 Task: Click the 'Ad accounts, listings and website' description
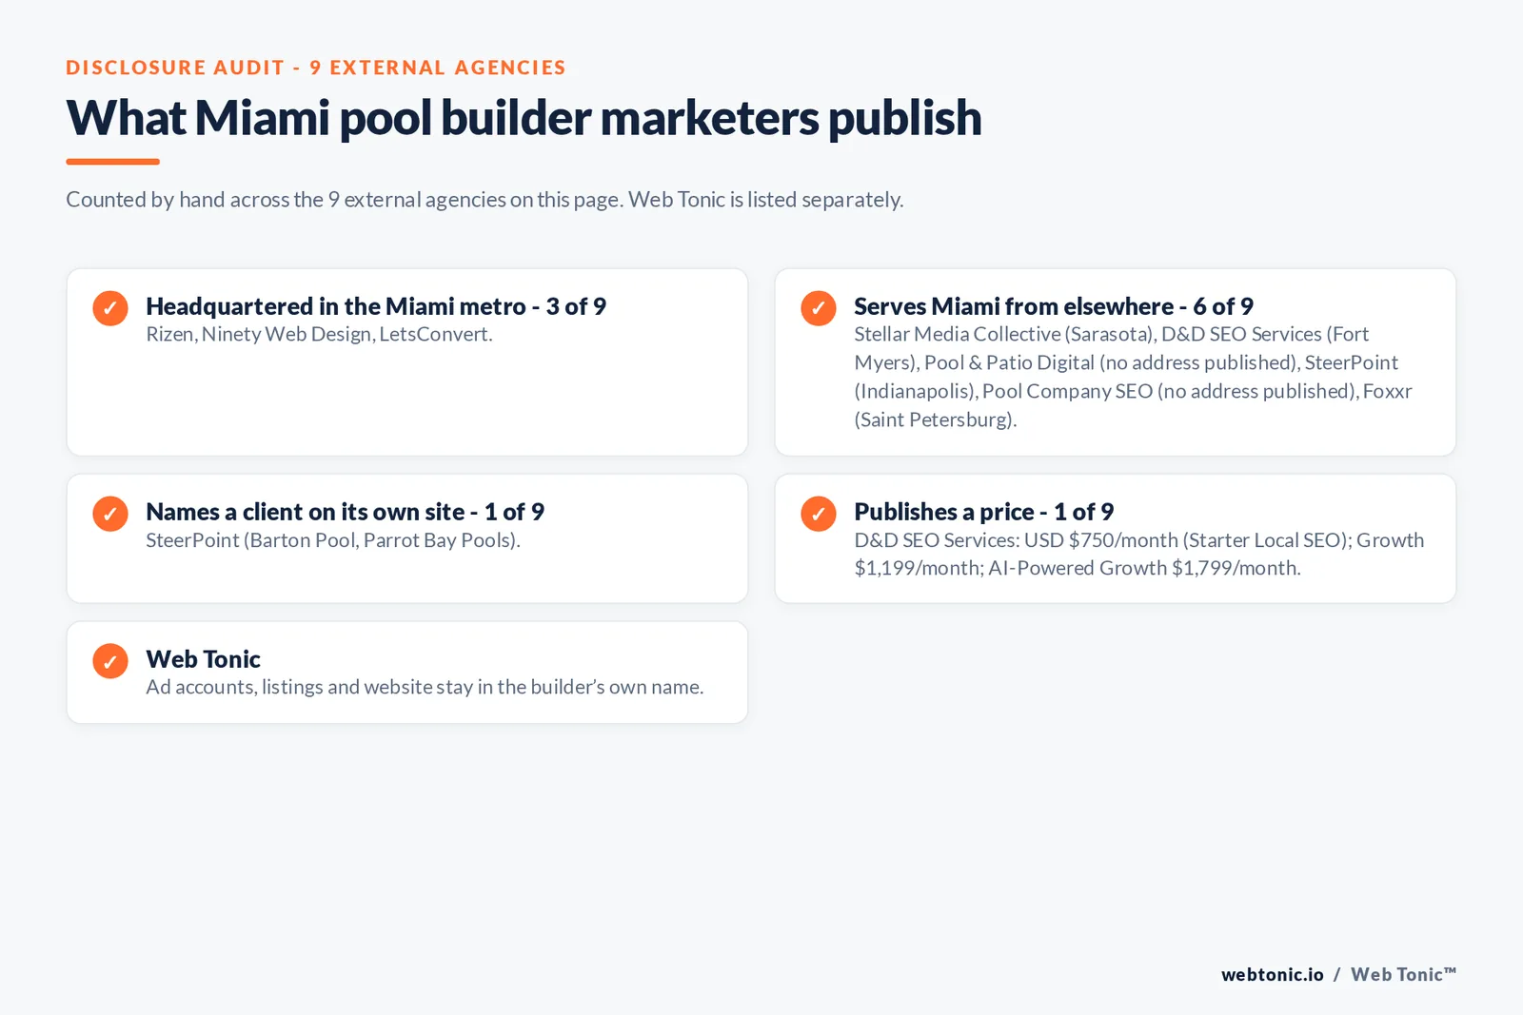(x=425, y=687)
